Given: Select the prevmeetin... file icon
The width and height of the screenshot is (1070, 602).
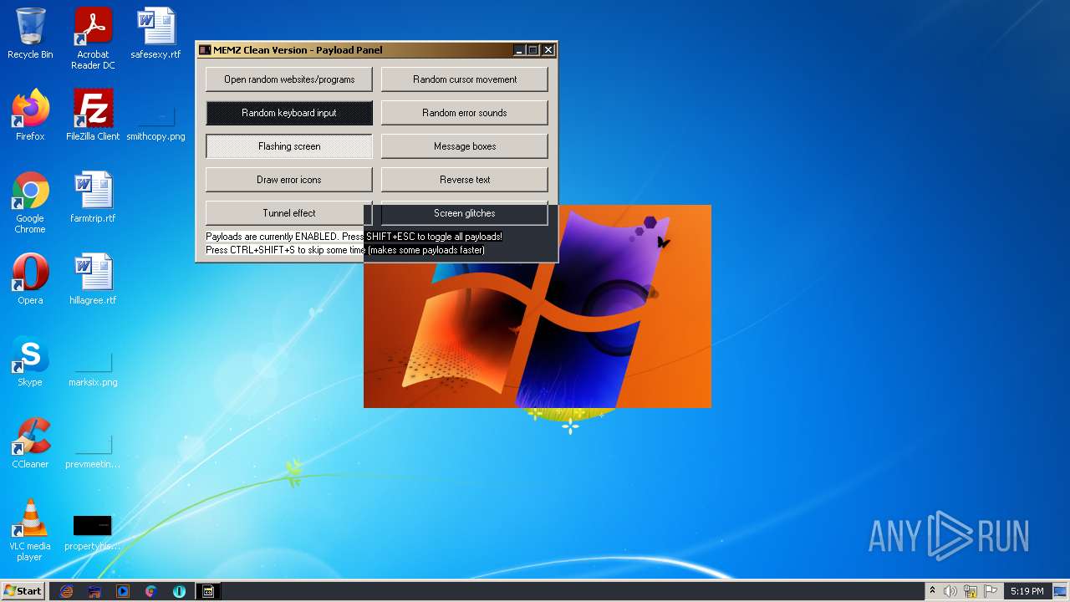Looking at the screenshot, I should [x=93, y=451].
